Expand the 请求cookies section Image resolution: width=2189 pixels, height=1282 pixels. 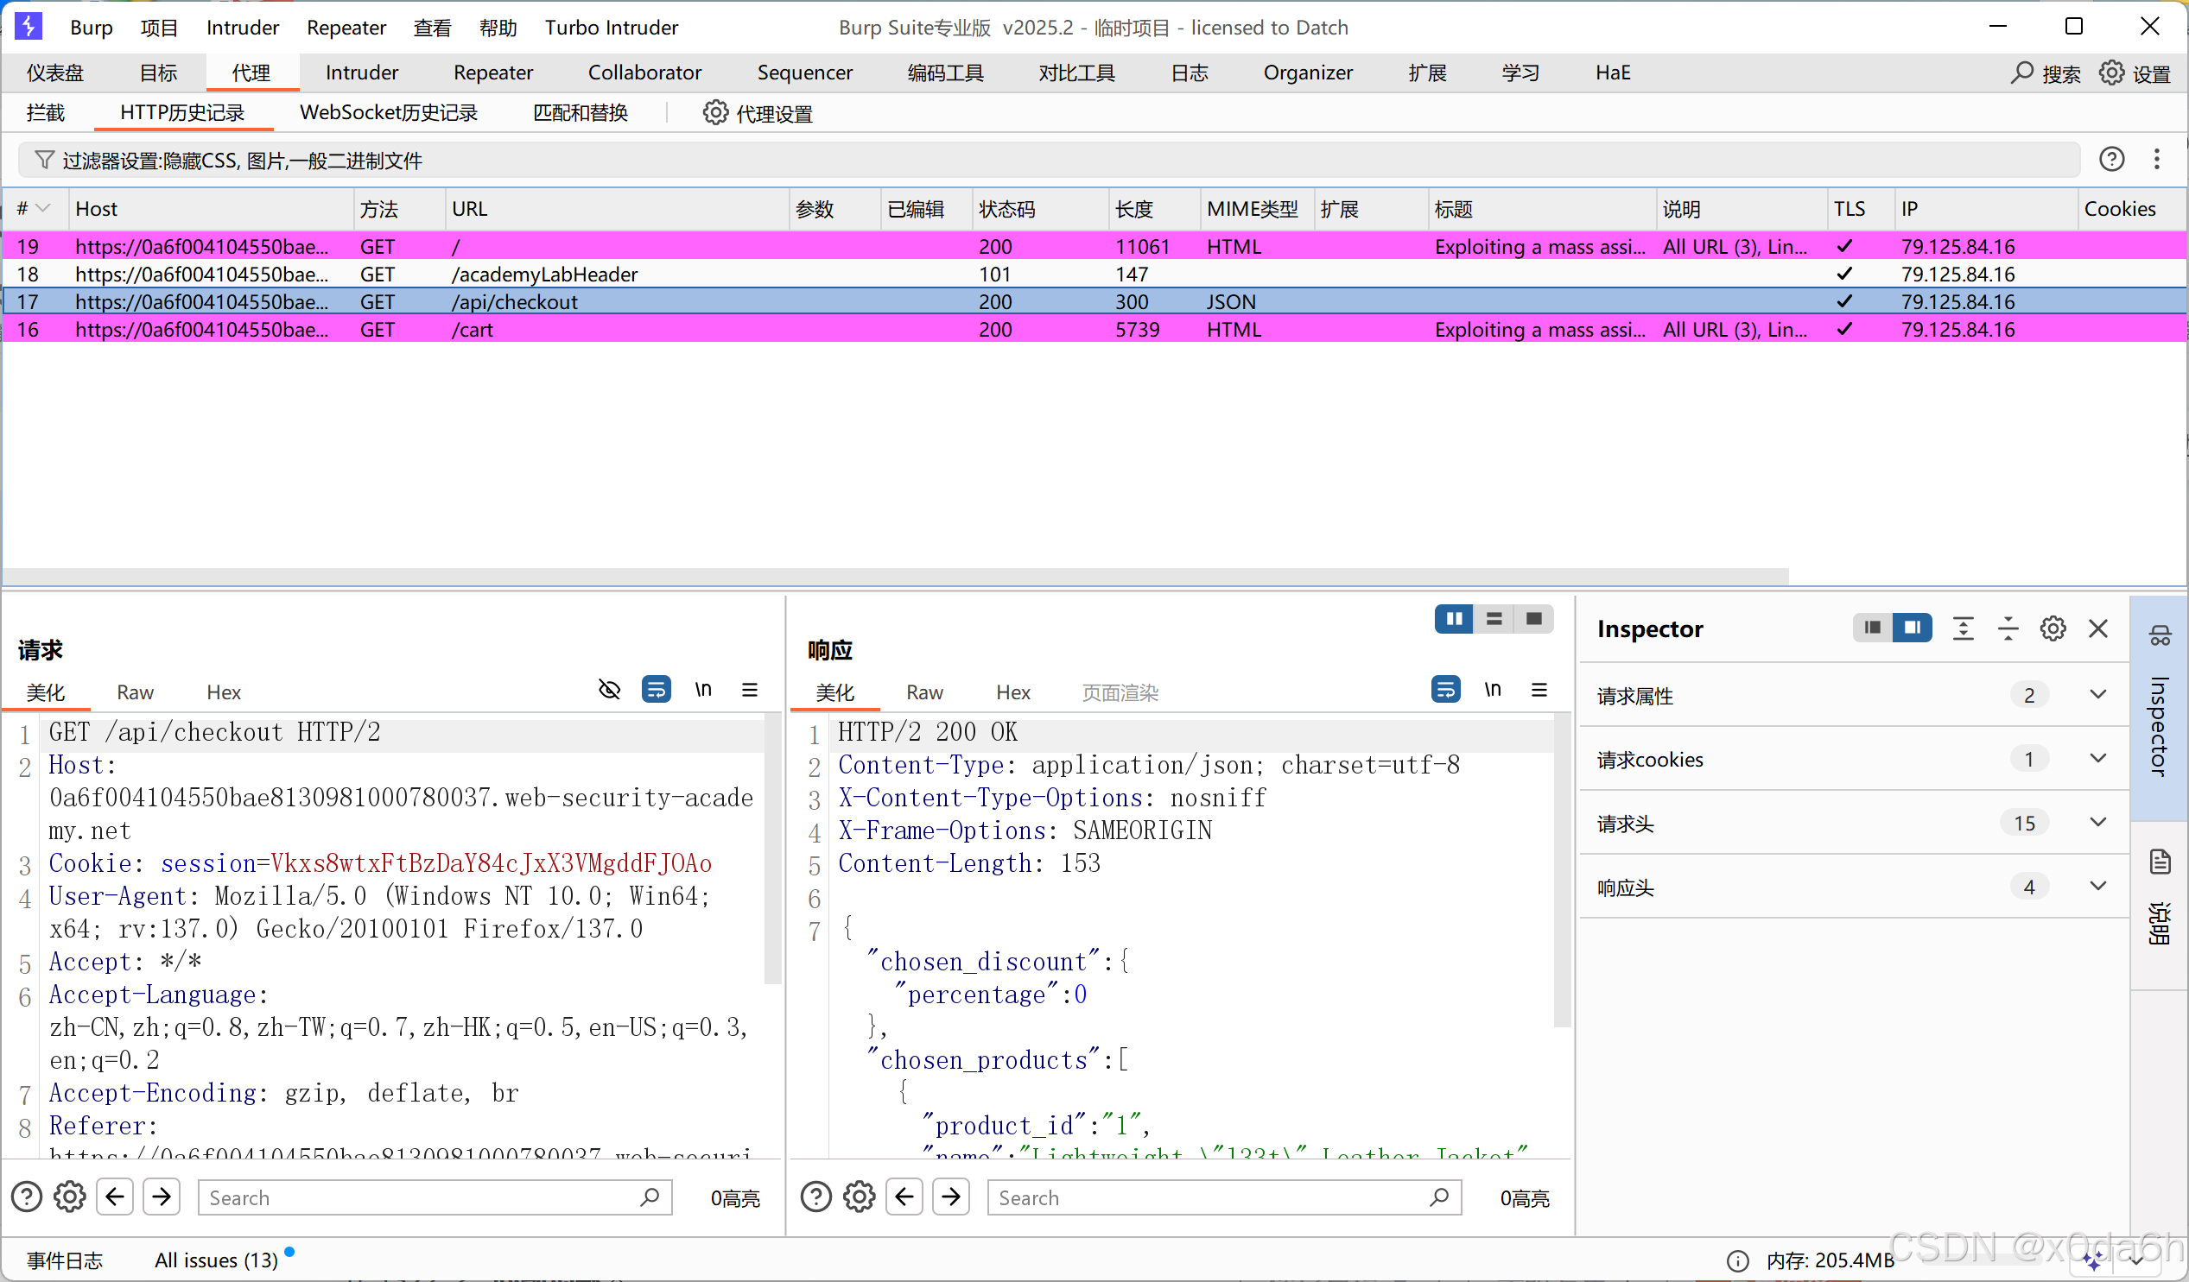[2097, 760]
